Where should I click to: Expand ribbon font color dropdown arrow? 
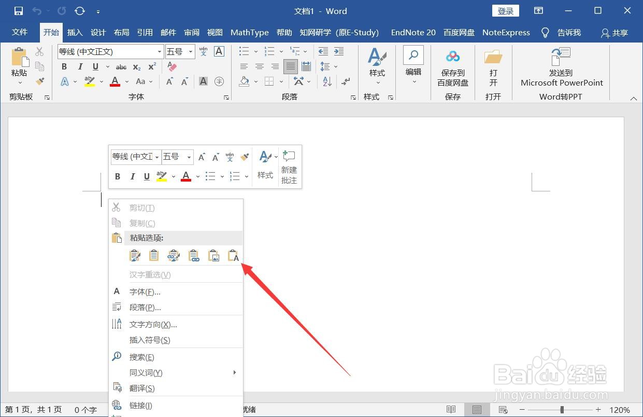[126, 81]
